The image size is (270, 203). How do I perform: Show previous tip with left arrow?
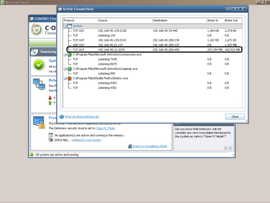pos(226,148)
